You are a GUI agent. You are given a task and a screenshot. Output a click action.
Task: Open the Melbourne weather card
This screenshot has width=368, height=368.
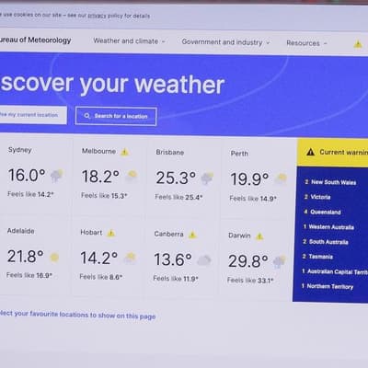coord(109,177)
